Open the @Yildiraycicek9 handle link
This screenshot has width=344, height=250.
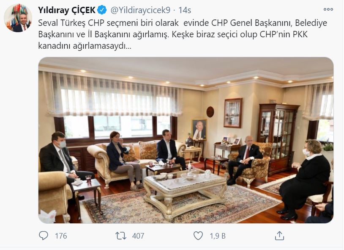tap(140, 10)
